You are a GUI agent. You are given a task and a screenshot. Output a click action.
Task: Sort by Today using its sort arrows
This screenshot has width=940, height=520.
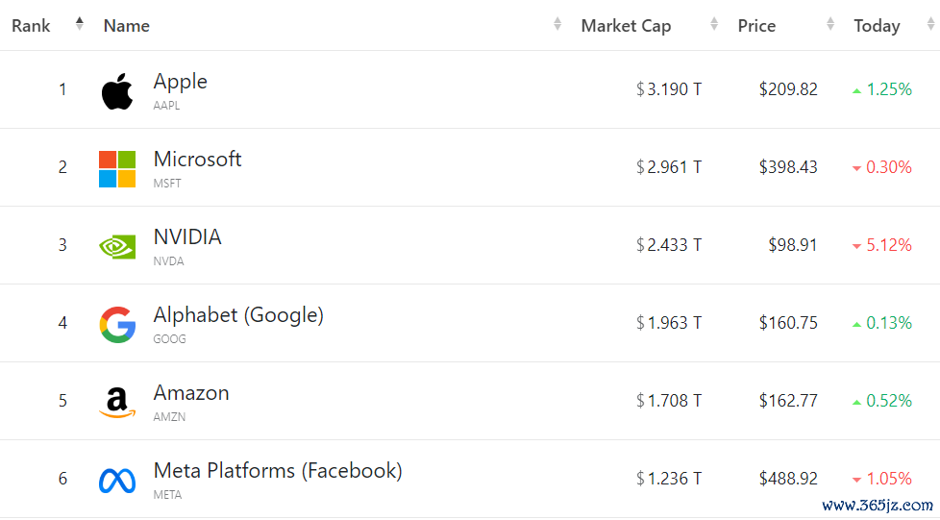click(930, 25)
